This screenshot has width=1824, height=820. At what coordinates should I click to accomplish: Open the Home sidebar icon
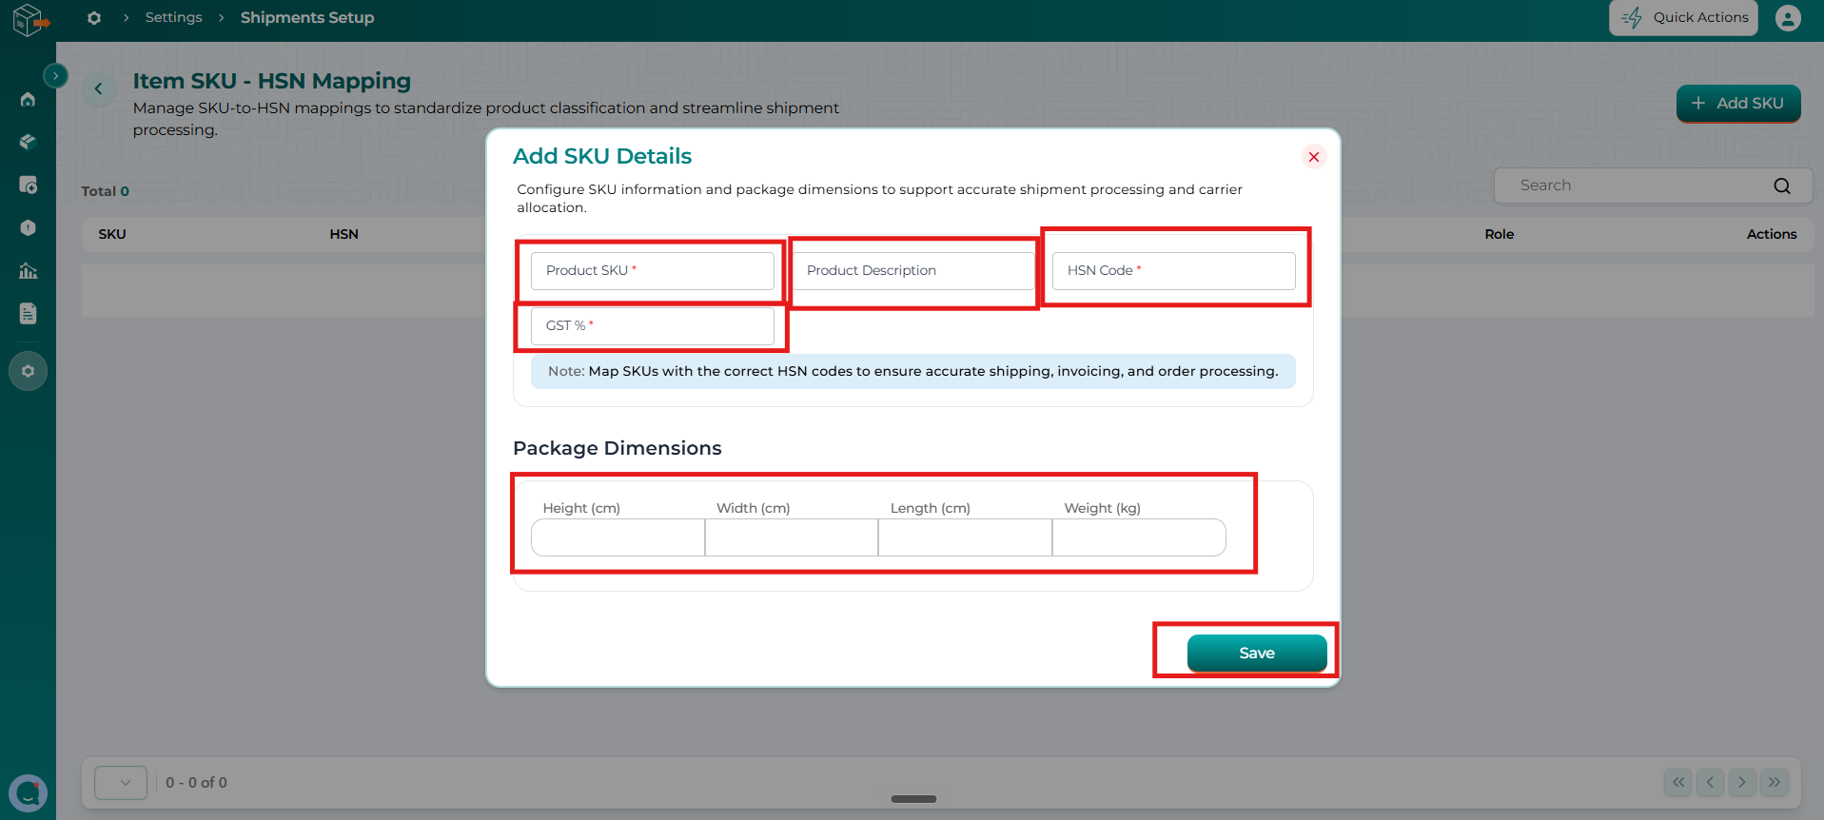click(x=28, y=99)
